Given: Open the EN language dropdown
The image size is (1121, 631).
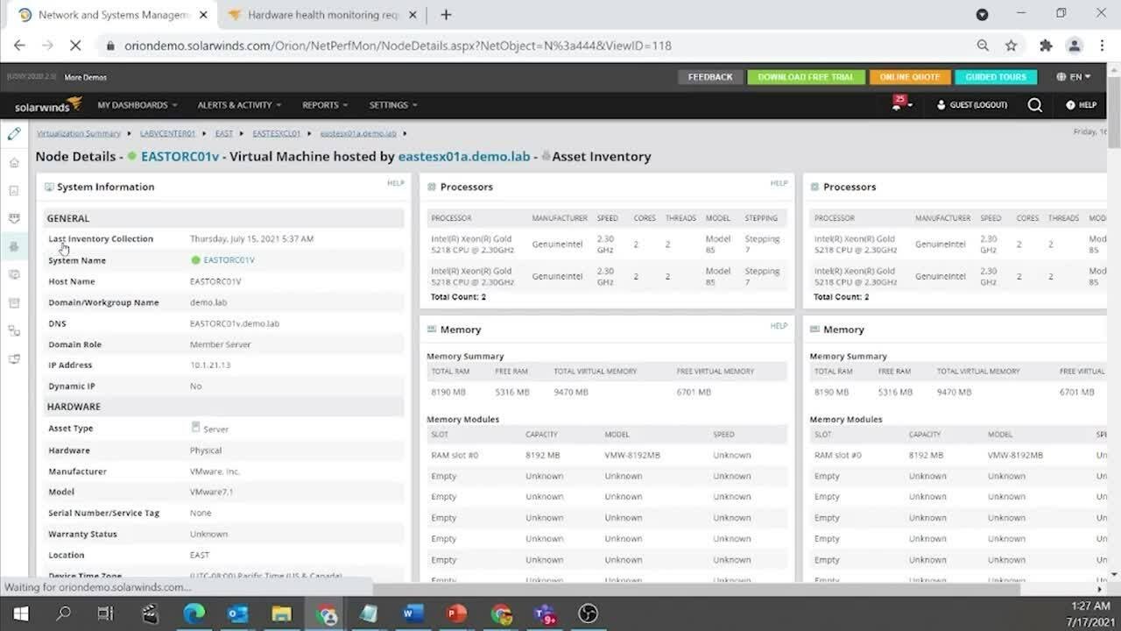Looking at the screenshot, I should coord(1075,77).
